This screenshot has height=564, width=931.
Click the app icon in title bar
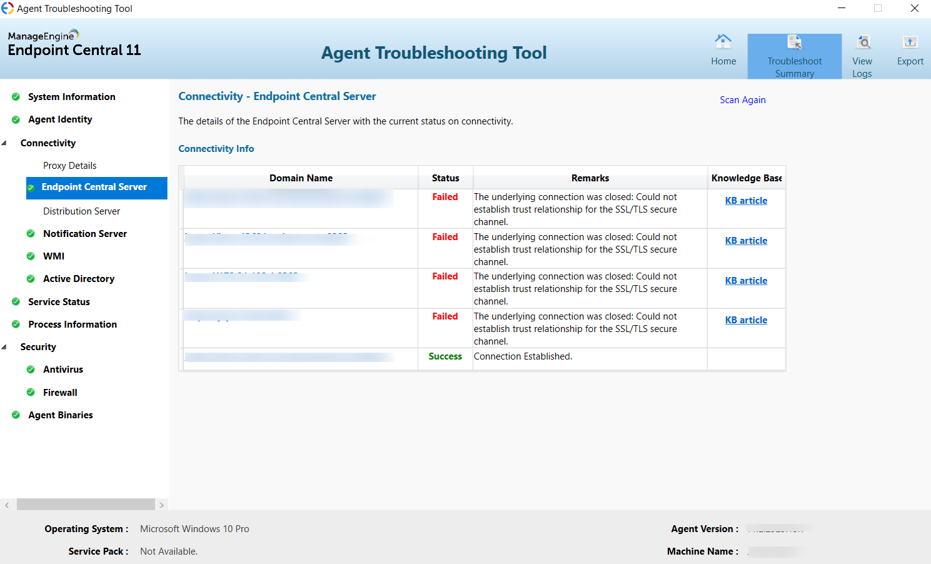(x=8, y=8)
